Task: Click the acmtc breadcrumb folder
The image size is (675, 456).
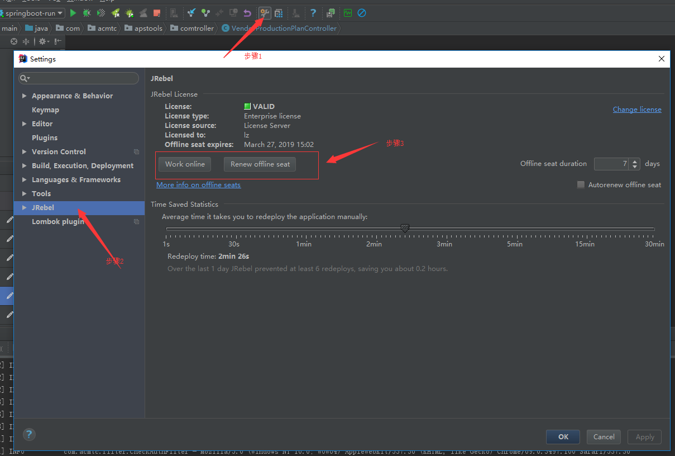Action: (102, 28)
